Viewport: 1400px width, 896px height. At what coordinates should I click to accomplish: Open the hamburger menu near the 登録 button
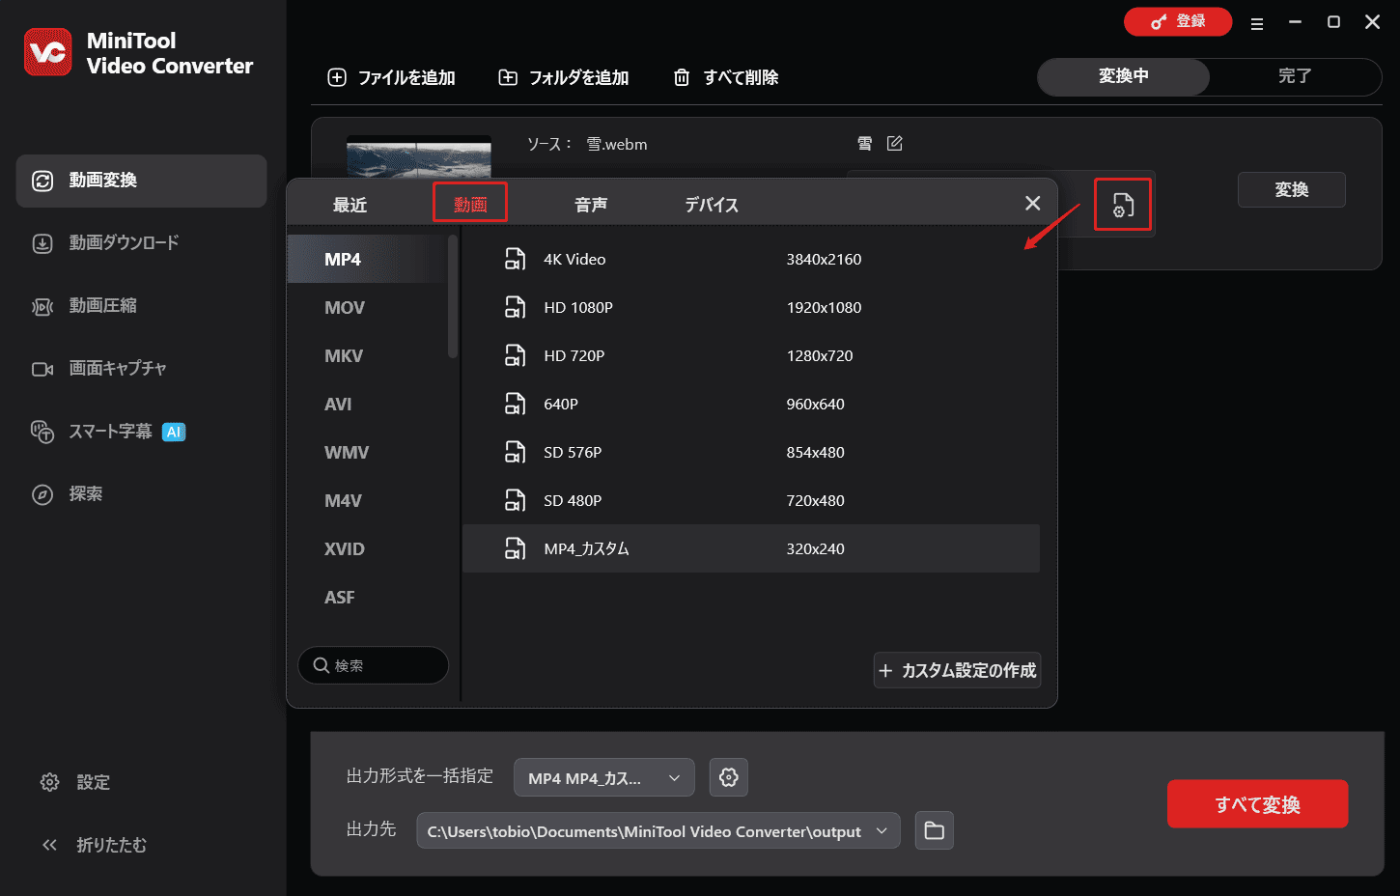(x=1257, y=22)
